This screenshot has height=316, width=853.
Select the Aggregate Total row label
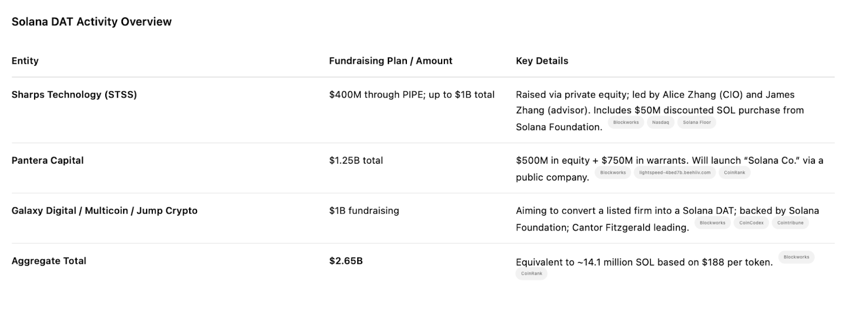click(x=49, y=261)
